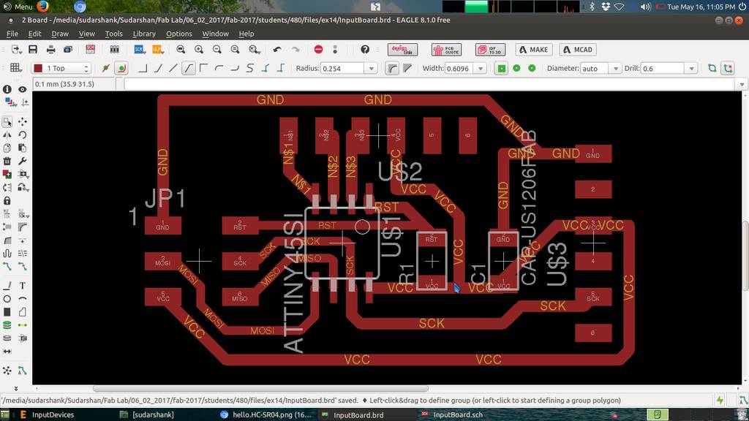The width and height of the screenshot is (749, 421).
Task: Expand the Width dropdown
Action: tap(481, 69)
